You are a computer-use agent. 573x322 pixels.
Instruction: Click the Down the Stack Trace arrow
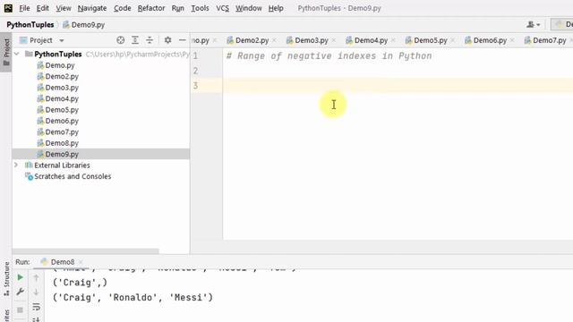[x=36, y=292]
